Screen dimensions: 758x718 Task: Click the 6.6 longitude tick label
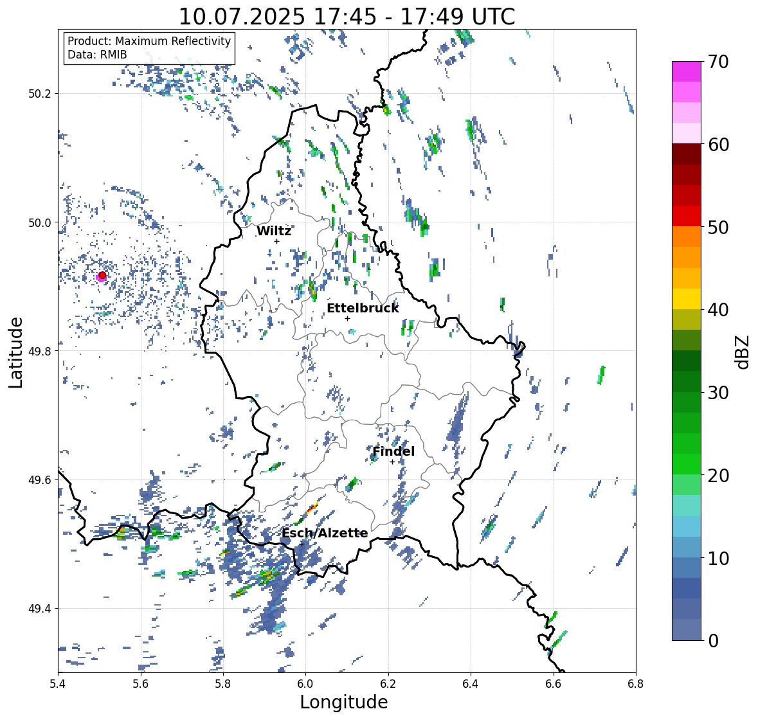click(553, 684)
